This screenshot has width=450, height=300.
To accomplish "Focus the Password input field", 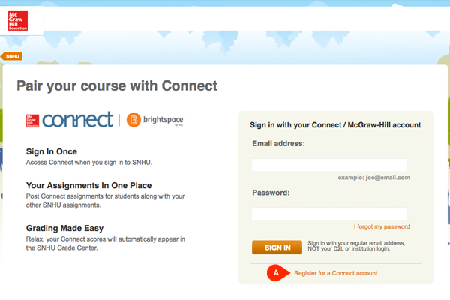I will tap(329, 214).
